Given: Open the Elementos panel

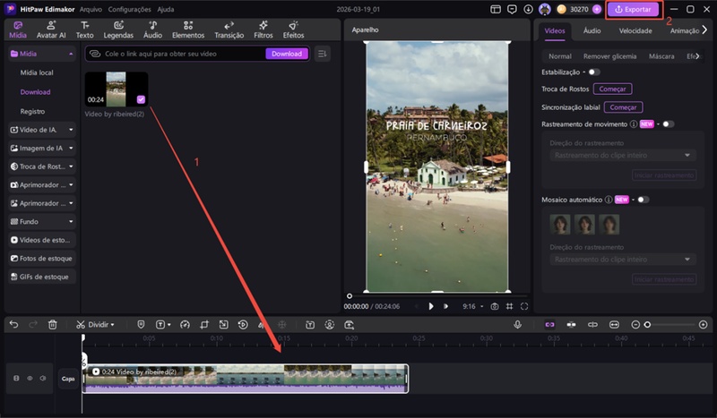Looking at the screenshot, I should (188, 30).
